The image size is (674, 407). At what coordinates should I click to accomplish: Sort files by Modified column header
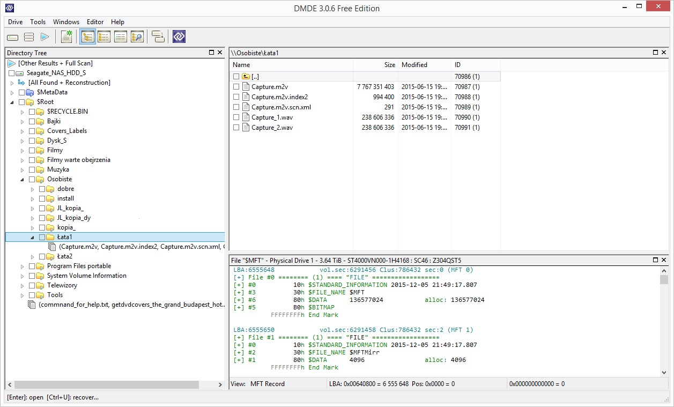click(x=424, y=65)
